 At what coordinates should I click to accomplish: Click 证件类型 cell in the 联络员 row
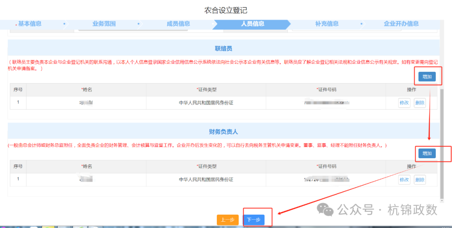pos(206,103)
